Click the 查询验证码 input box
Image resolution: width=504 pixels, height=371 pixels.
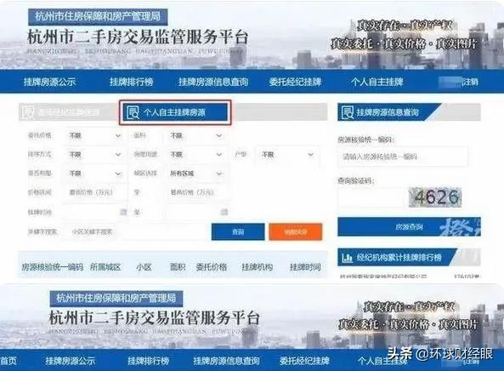371,197
